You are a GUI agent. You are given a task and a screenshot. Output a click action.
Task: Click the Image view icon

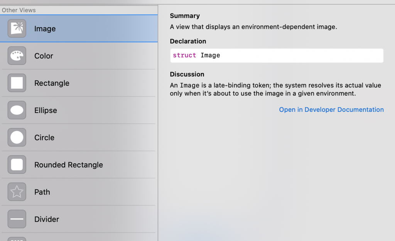click(x=17, y=28)
